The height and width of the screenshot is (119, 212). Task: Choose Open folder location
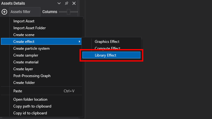pos(42,99)
